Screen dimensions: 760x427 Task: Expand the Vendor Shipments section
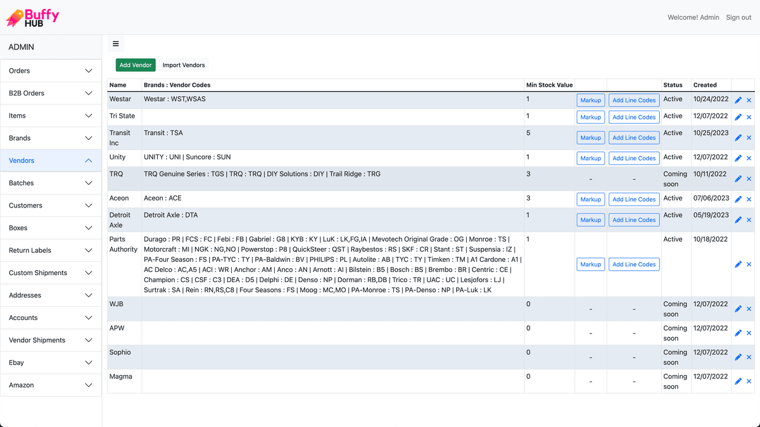coord(51,340)
